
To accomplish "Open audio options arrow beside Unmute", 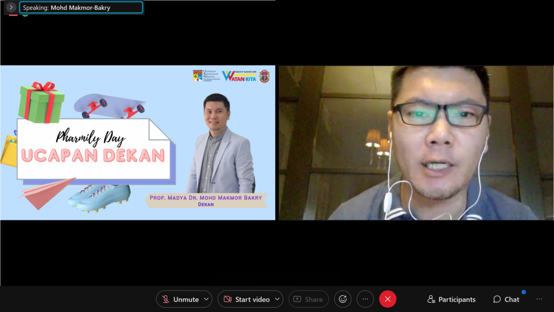I will pyautogui.click(x=208, y=299).
